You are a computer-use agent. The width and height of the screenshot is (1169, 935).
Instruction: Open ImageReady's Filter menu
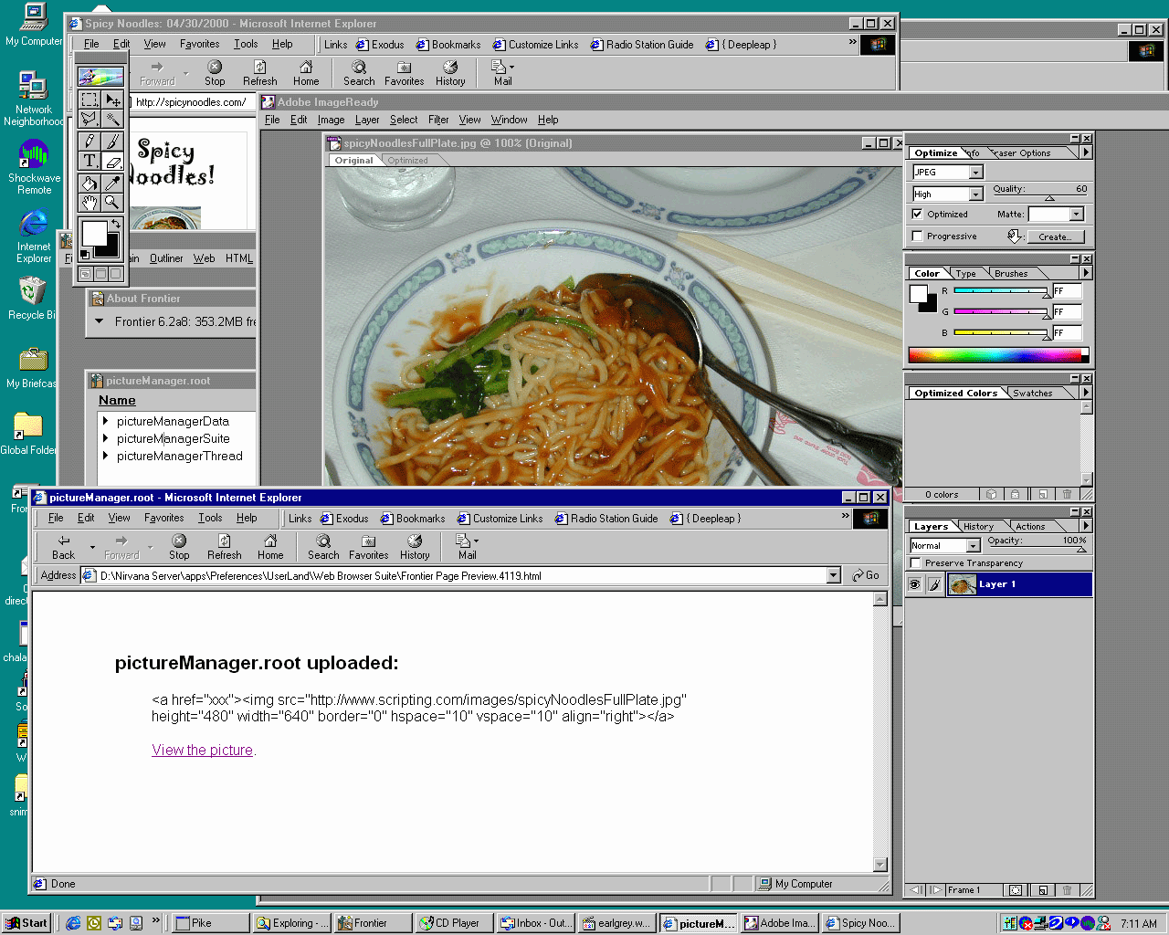click(438, 120)
